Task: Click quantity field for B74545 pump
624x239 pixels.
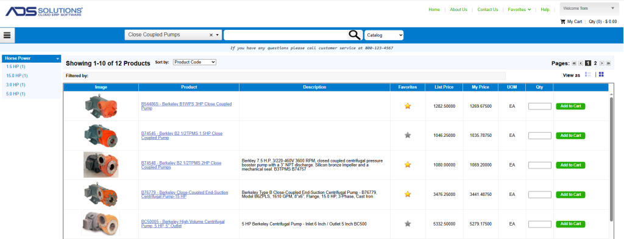Action: [x=540, y=136]
